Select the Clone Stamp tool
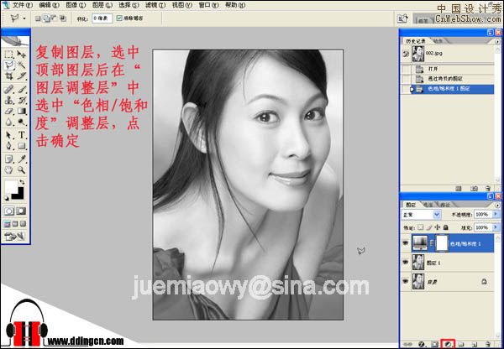This screenshot has height=349, width=504. tap(9, 100)
